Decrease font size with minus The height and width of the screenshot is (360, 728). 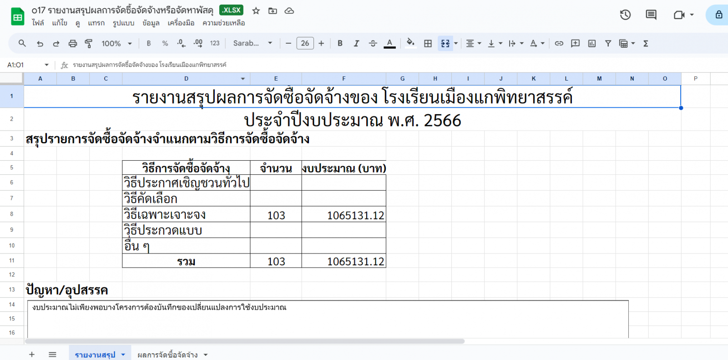point(288,43)
